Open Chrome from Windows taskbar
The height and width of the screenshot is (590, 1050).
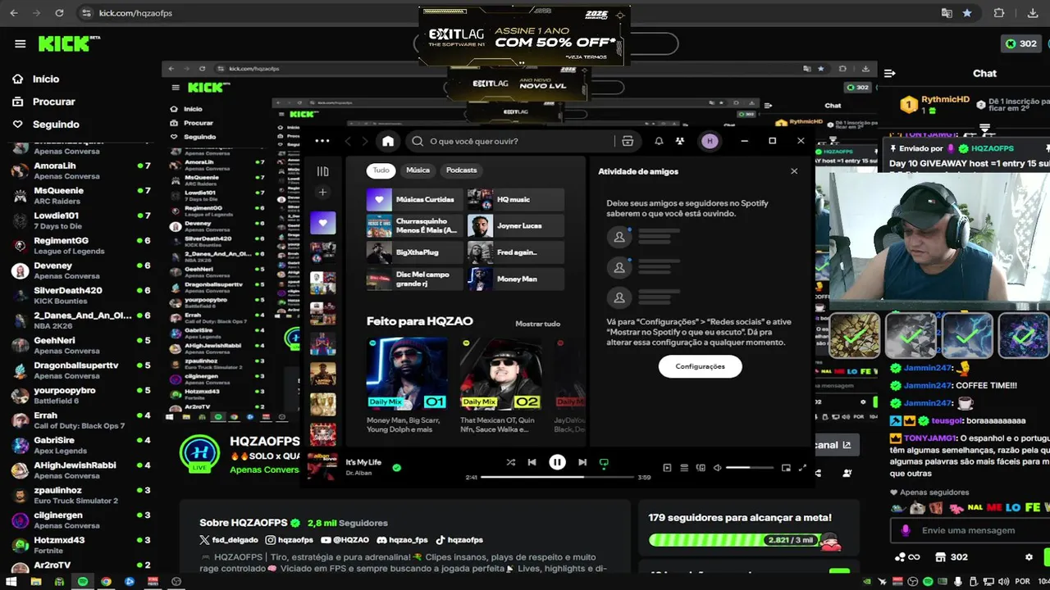click(106, 582)
